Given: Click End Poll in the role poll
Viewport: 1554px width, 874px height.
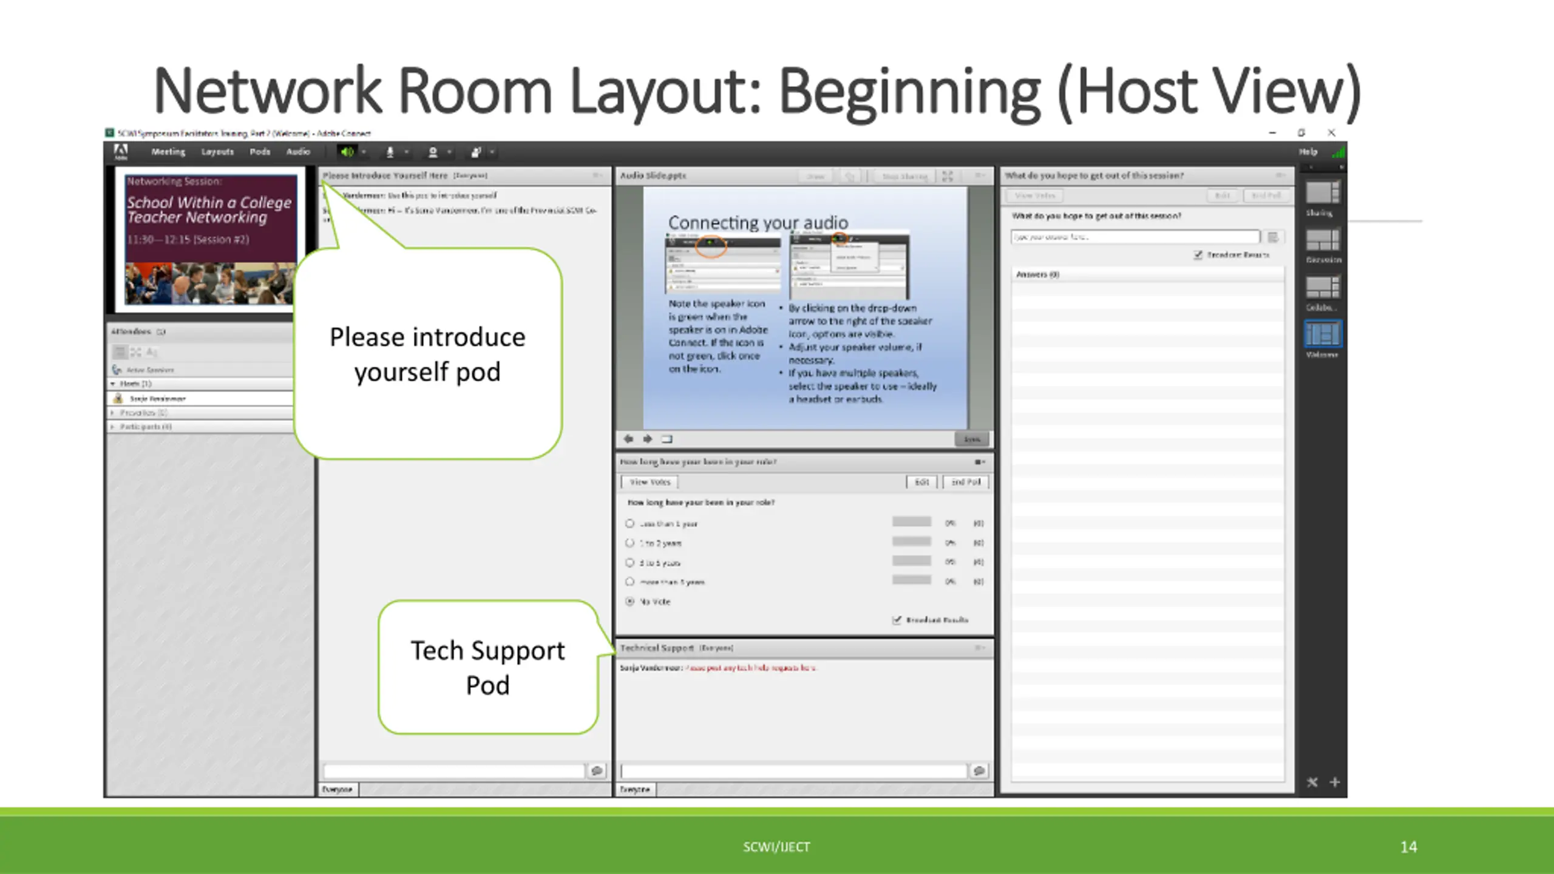Looking at the screenshot, I should coord(966,482).
